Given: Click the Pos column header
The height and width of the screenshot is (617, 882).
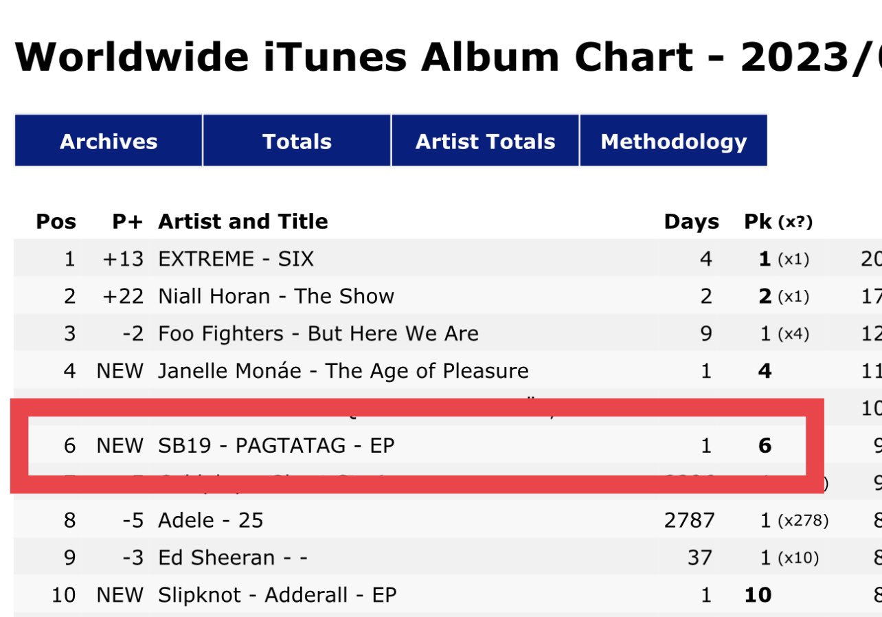Looking at the screenshot, I should 56,221.
